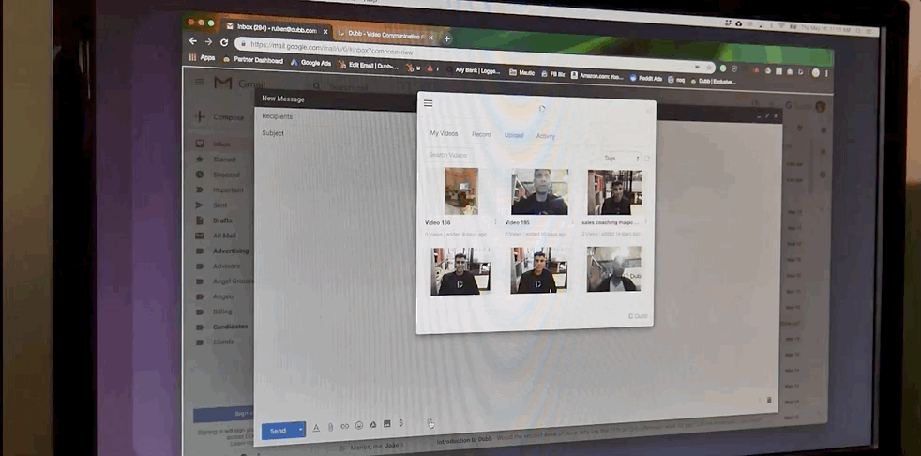Image resolution: width=921 pixels, height=456 pixels.
Task: Attach files with the paperclip icon
Action: coord(331,427)
